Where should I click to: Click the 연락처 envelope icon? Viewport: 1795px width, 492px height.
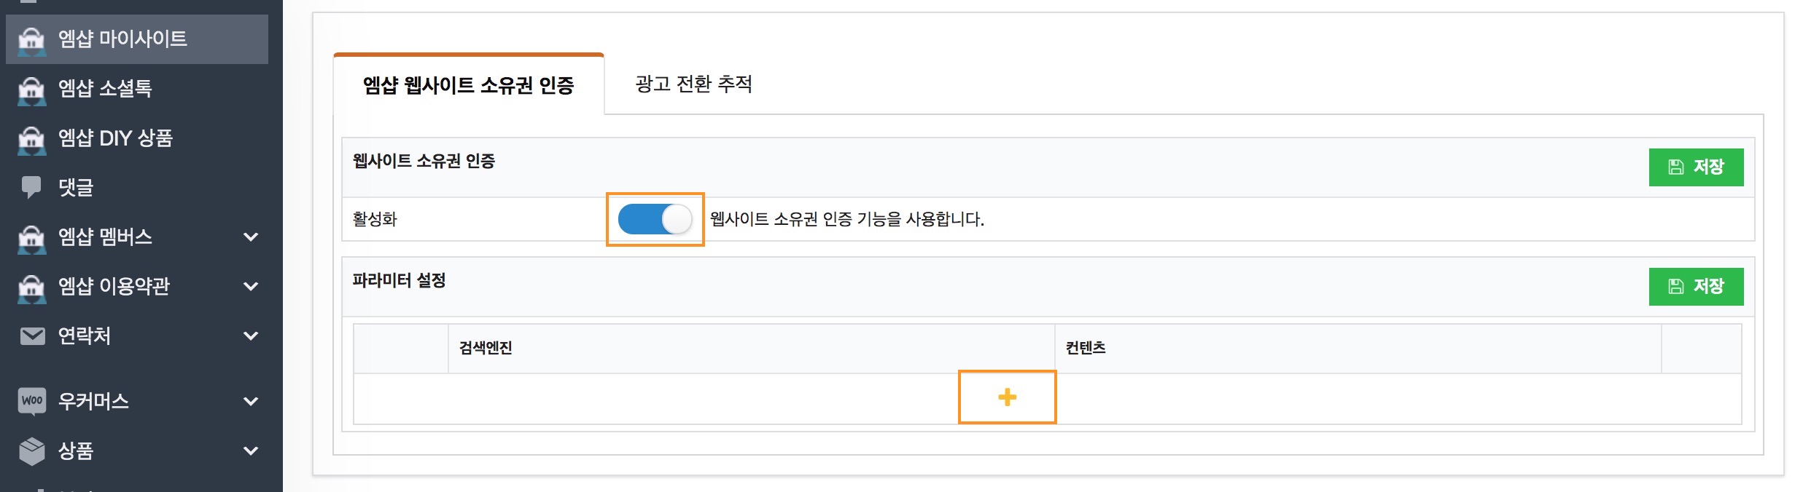31,336
